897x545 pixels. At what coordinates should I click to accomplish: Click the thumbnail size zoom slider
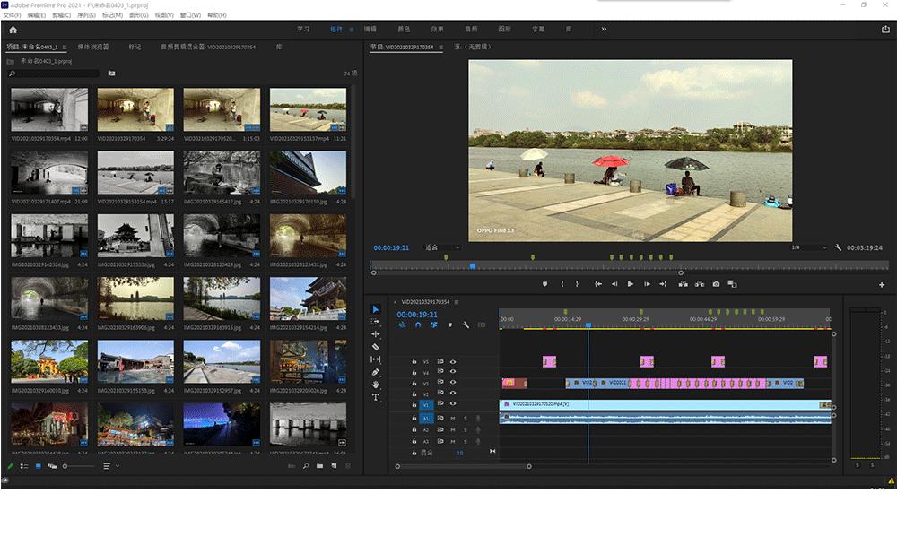click(65, 466)
